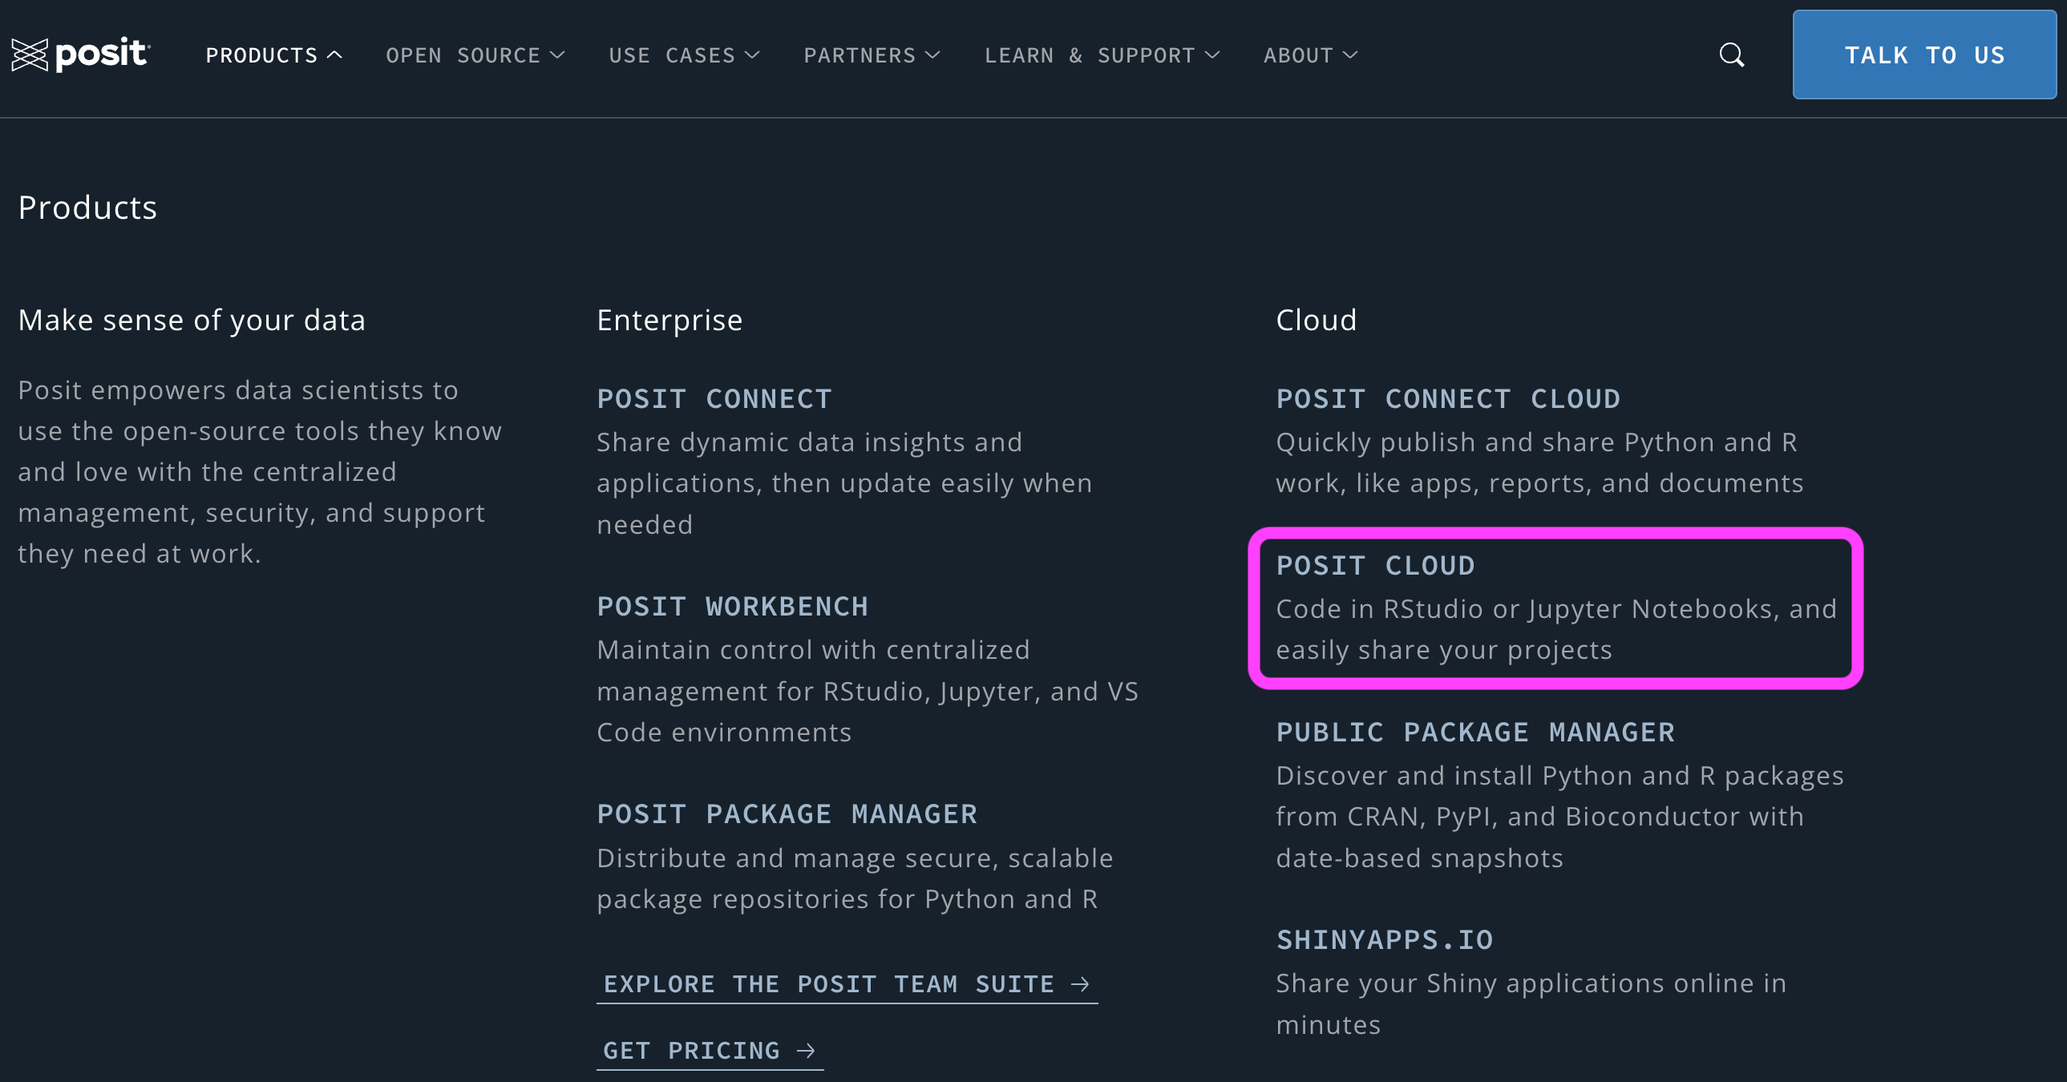
Task: Open the Posit Workbench product link
Action: tap(733, 607)
